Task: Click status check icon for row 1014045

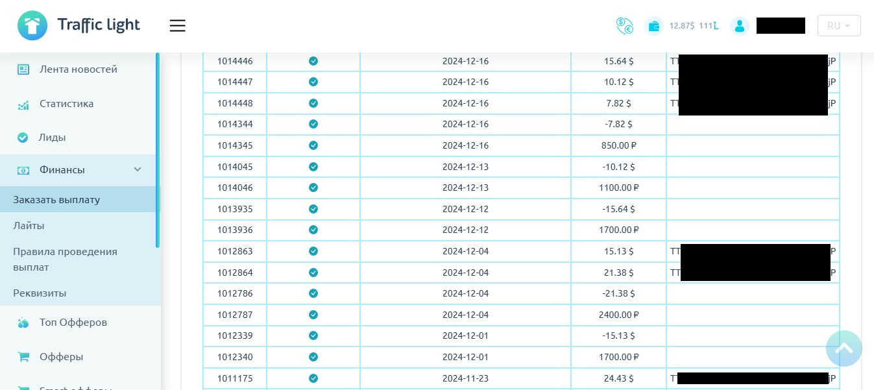Action: 313,167
